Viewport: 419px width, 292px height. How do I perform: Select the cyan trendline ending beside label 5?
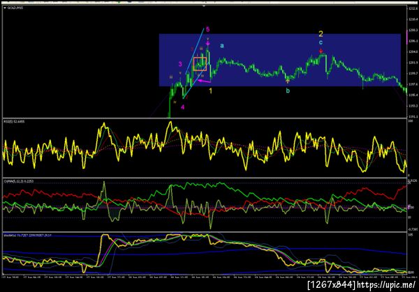pos(195,51)
